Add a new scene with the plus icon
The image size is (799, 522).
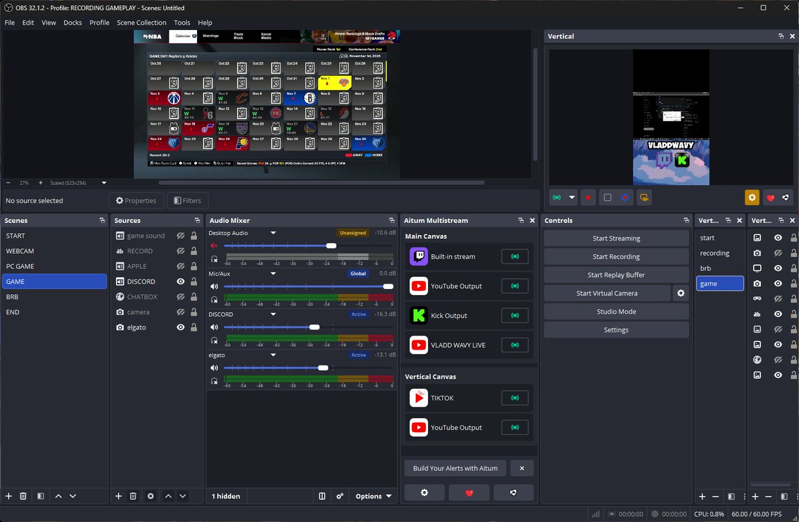[x=9, y=496]
